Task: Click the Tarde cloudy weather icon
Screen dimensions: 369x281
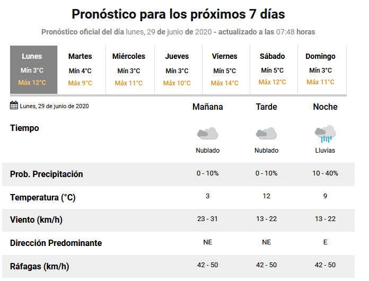Action: tap(266, 134)
